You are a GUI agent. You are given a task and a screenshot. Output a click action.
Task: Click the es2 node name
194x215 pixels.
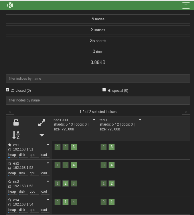(16, 163)
